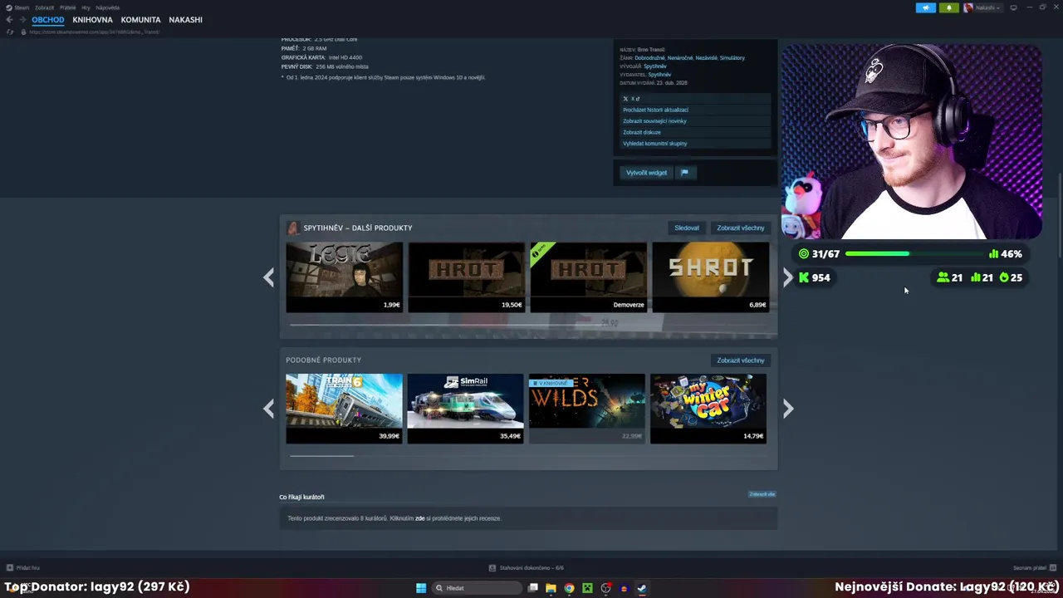Open the SimRail game thumbnail
1063x598 pixels.
[465, 409]
